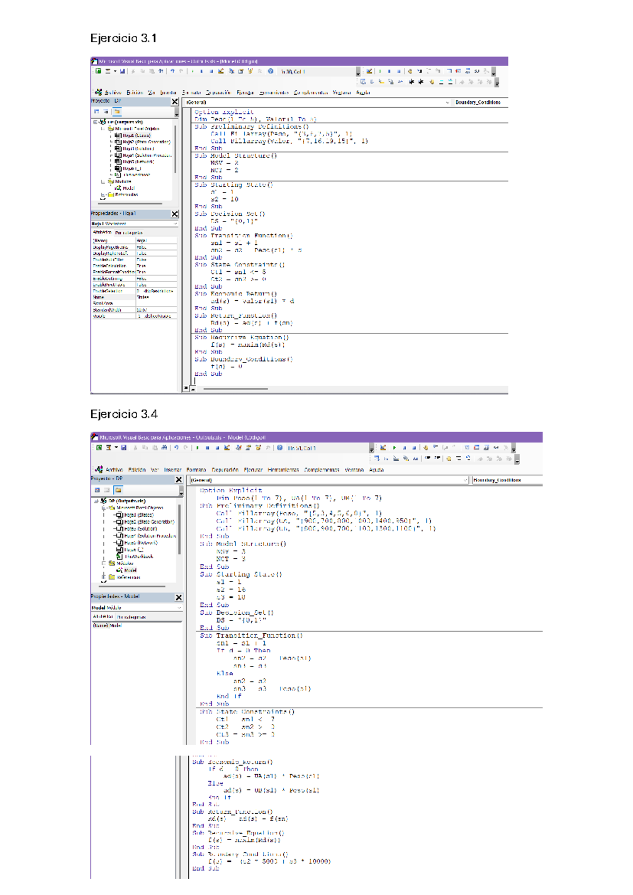Image resolution: width=633 pixels, height=895 pixels.
Task: Close the Propiedades - Model panel in Ejercicio 3.4
Action: [178, 597]
